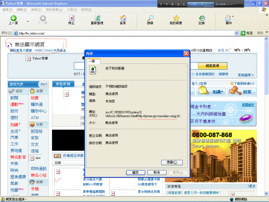Screen dimensions: 269x202
Task: Click the error icon in status bar
Action: [3, 199]
